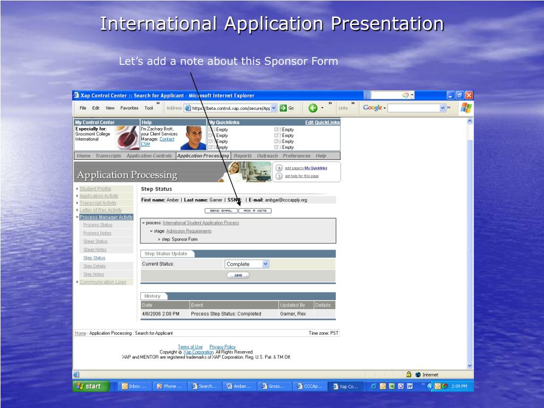Go to the Outreach tab
This screenshot has width=544, height=408.
(x=268, y=156)
